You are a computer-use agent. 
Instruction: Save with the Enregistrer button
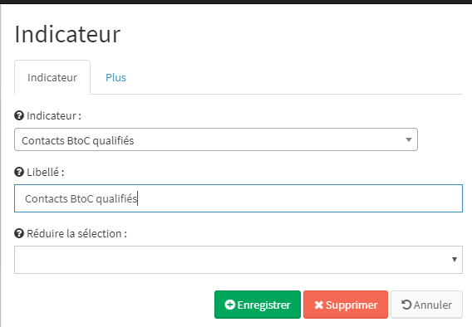[258, 305]
